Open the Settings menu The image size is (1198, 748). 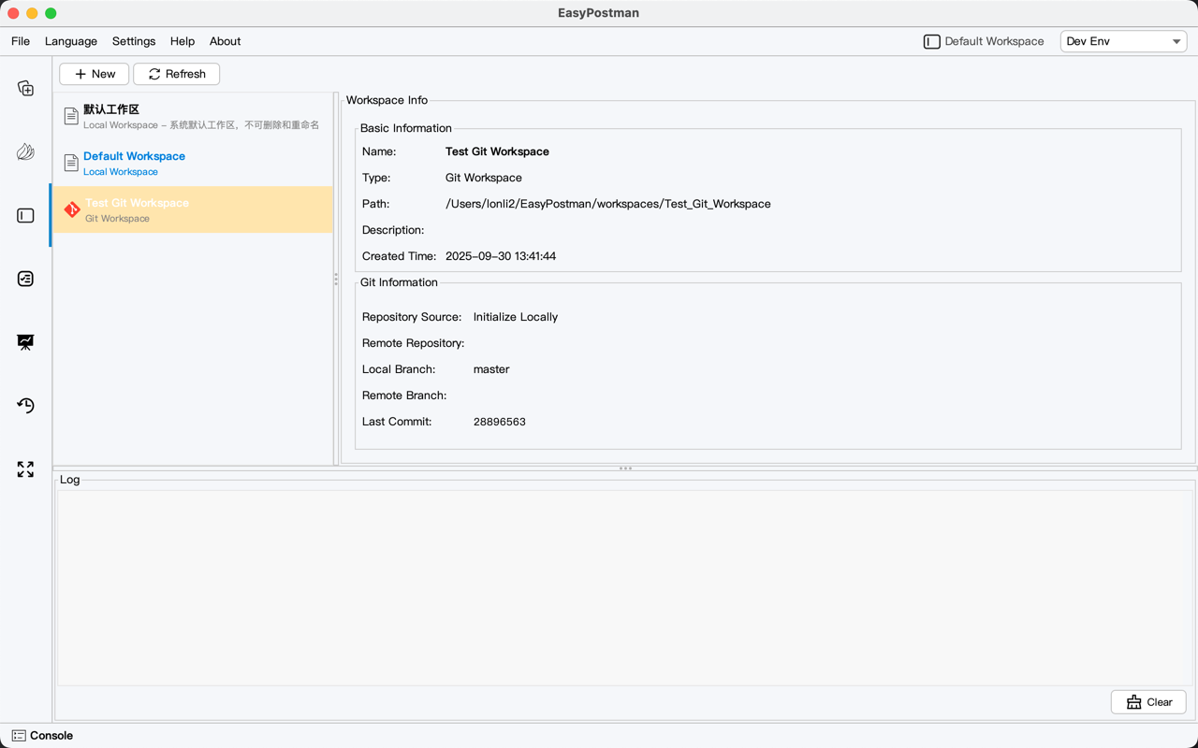(134, 41)
